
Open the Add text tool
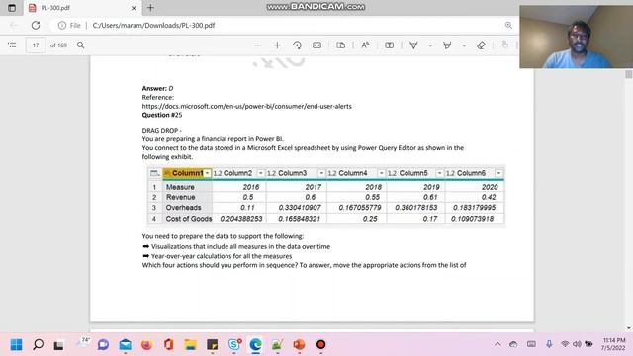coord(389,45)
